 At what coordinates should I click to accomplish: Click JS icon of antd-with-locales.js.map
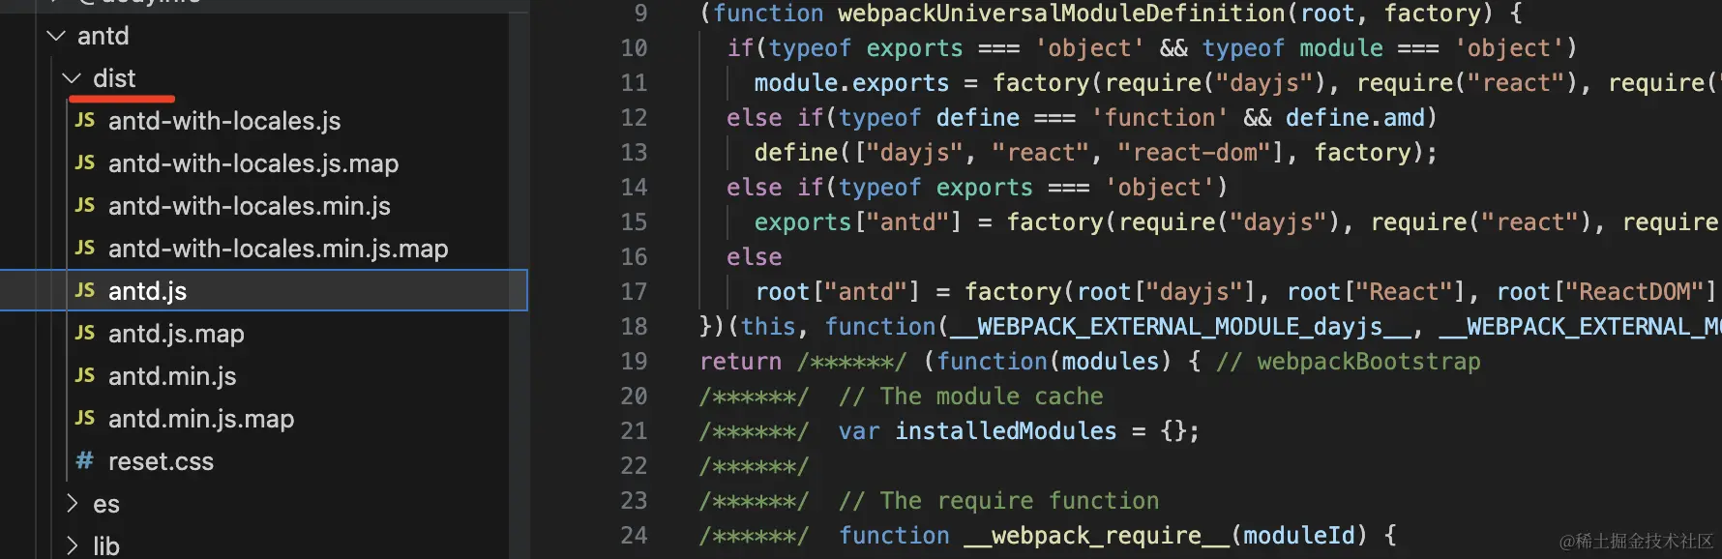85,162
